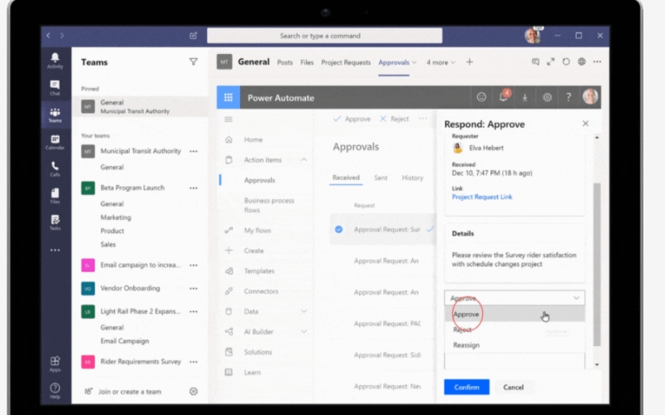Expand the Data section
Image resolution: width=665 pixels, height=415 pixels.
pyautogui.click(x=303, y=311)
